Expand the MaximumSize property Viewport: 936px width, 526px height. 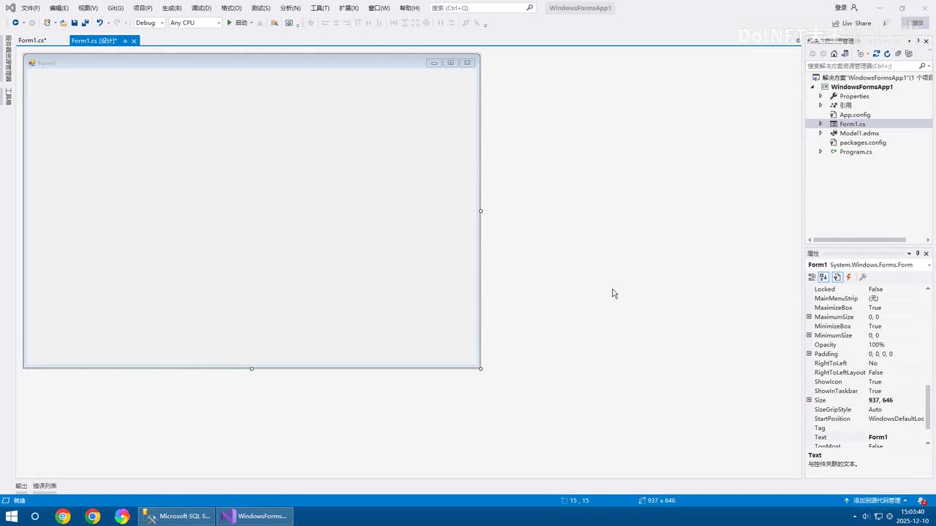click(809, 317)
